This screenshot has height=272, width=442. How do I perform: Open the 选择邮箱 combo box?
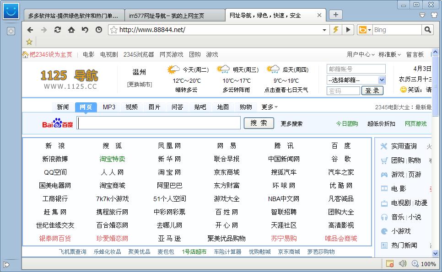[x=356, y=80]
